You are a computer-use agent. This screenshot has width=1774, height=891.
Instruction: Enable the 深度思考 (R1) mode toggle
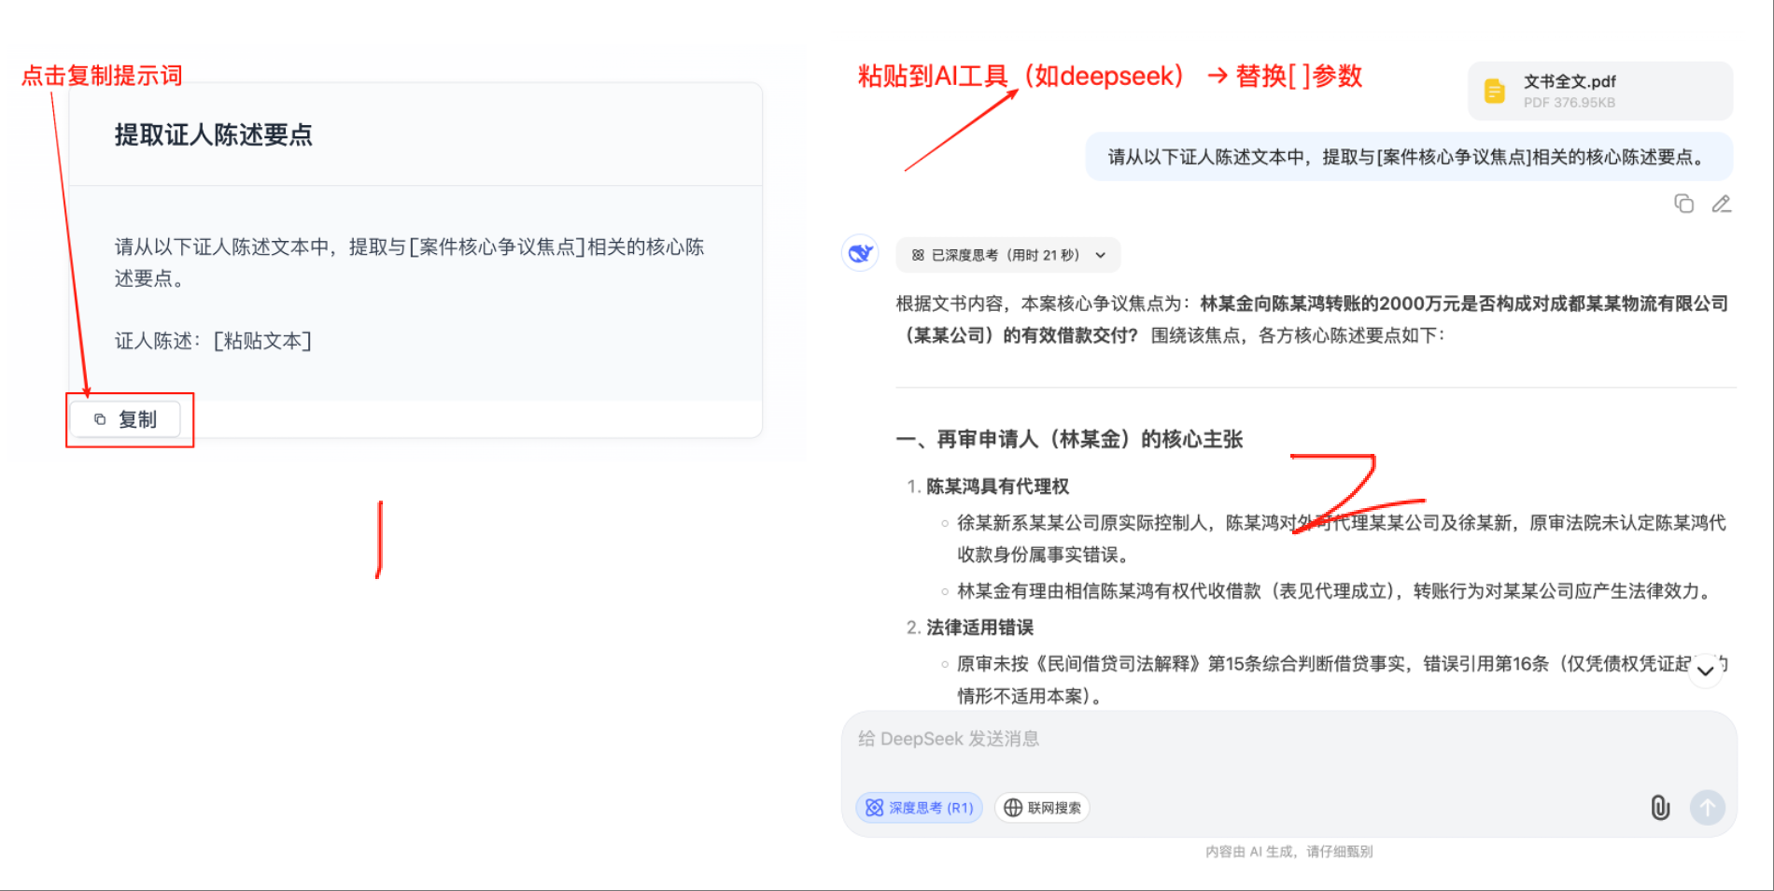(919, 807)
